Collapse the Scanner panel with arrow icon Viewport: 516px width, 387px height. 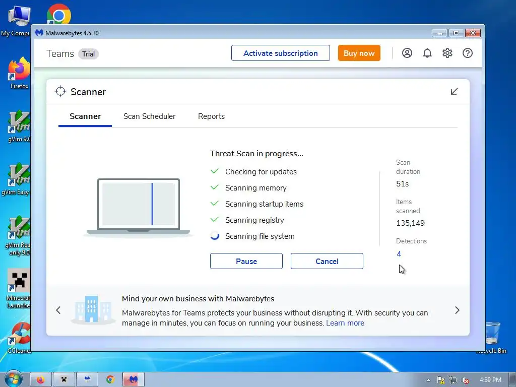click(454, 92)
